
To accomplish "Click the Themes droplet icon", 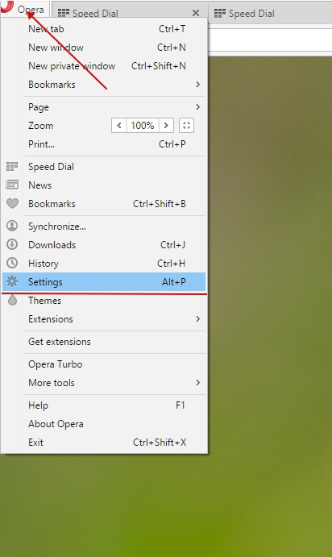I will point(12,300).
